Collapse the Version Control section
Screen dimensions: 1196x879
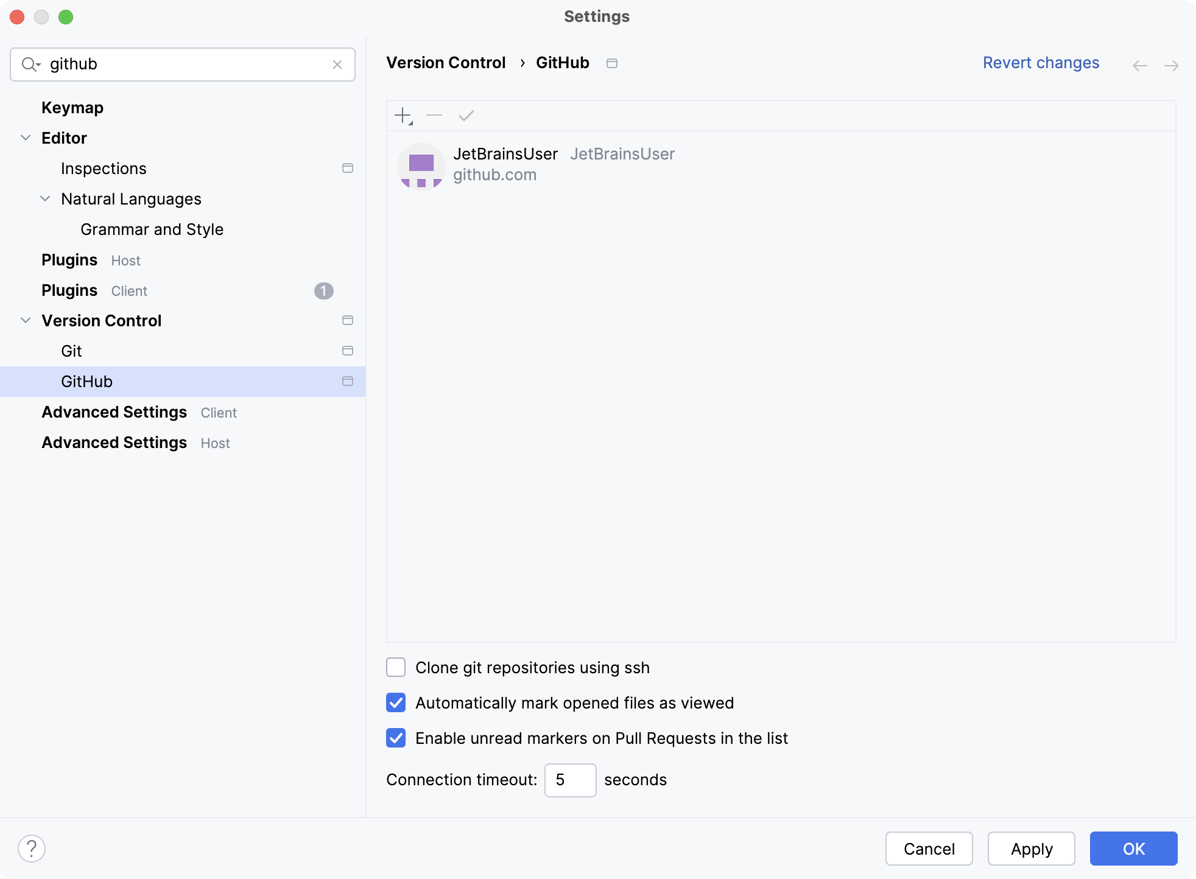(x=25, y=320)
